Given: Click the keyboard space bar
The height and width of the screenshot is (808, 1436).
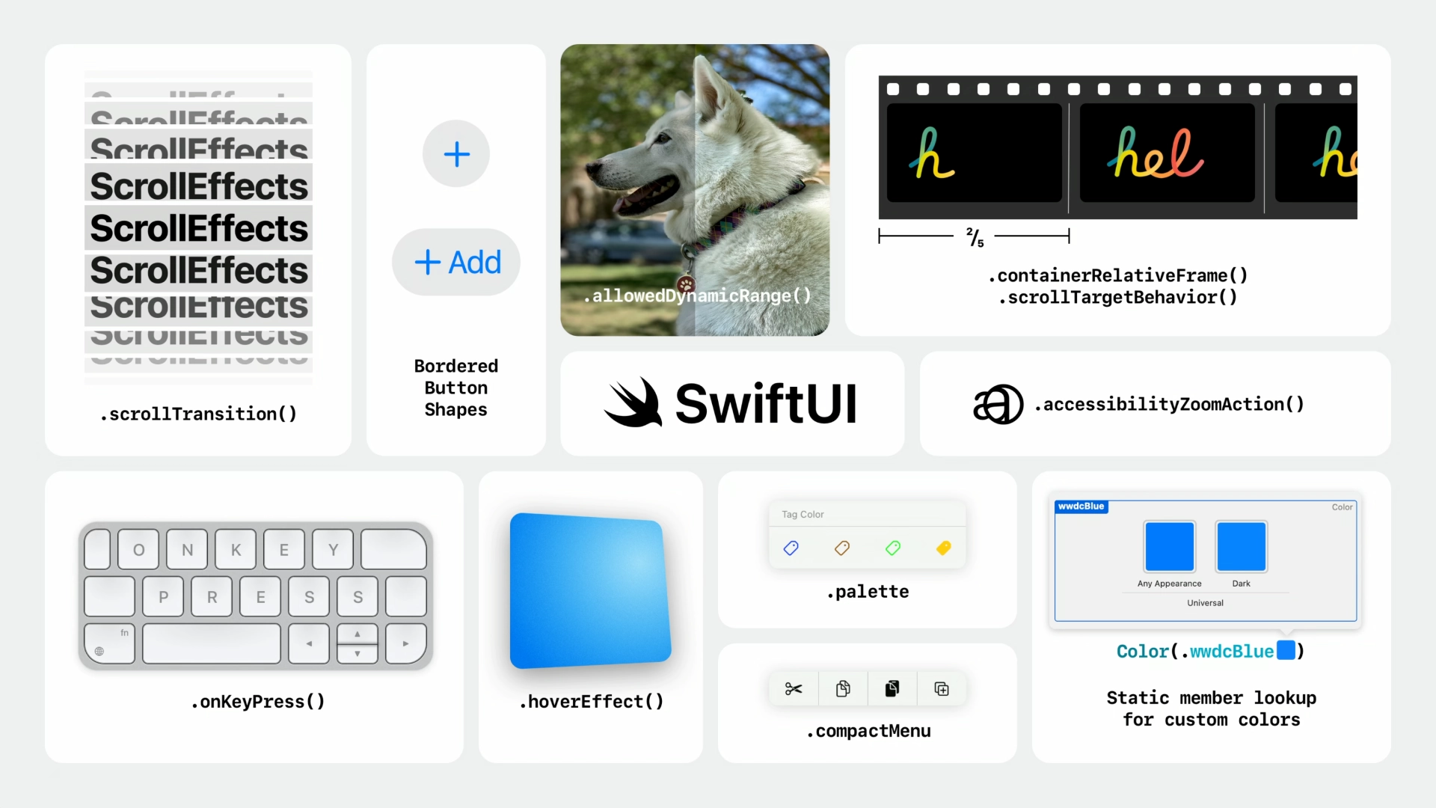Looking at the screenshot, I should tap(212, 643).
